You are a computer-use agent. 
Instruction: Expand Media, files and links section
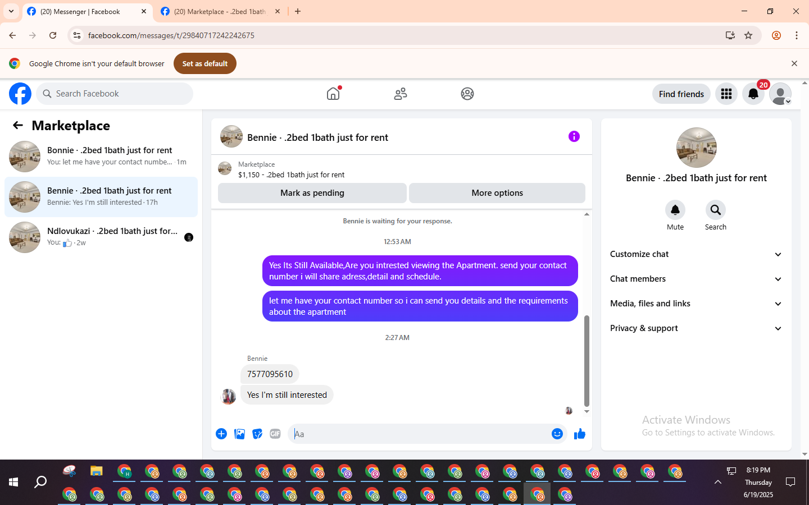(x=696, y=304)
